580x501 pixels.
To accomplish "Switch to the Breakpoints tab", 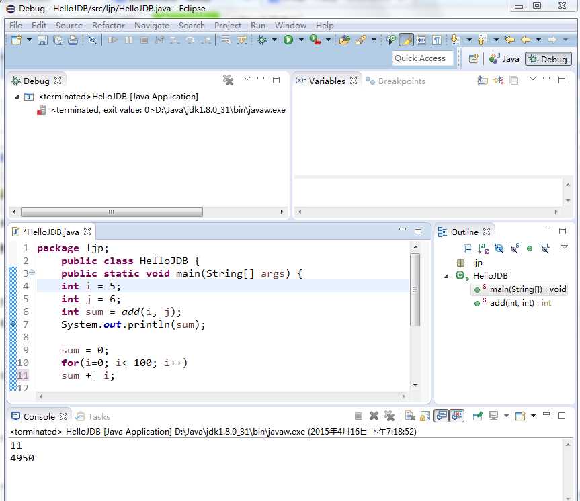I will (395, 81).
